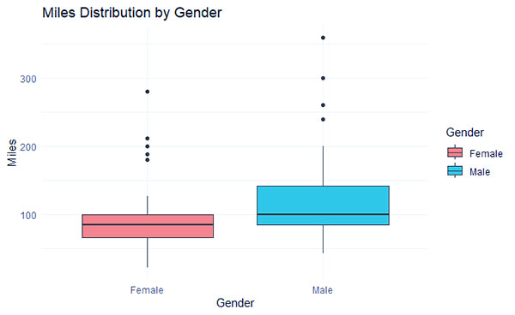The height and width of the screenshot is (315, 515).
Task: Click the Gender x-axis title
Action: [x=235, y=303]
